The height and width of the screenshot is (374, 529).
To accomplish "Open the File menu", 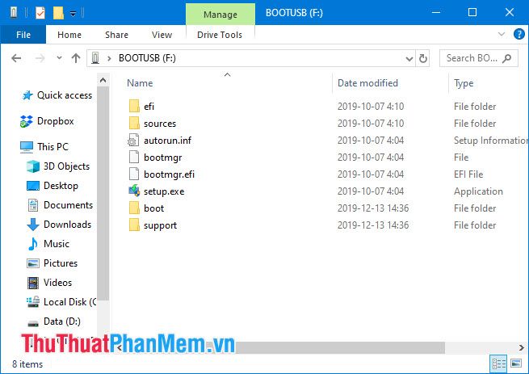I will click(23, 35).
